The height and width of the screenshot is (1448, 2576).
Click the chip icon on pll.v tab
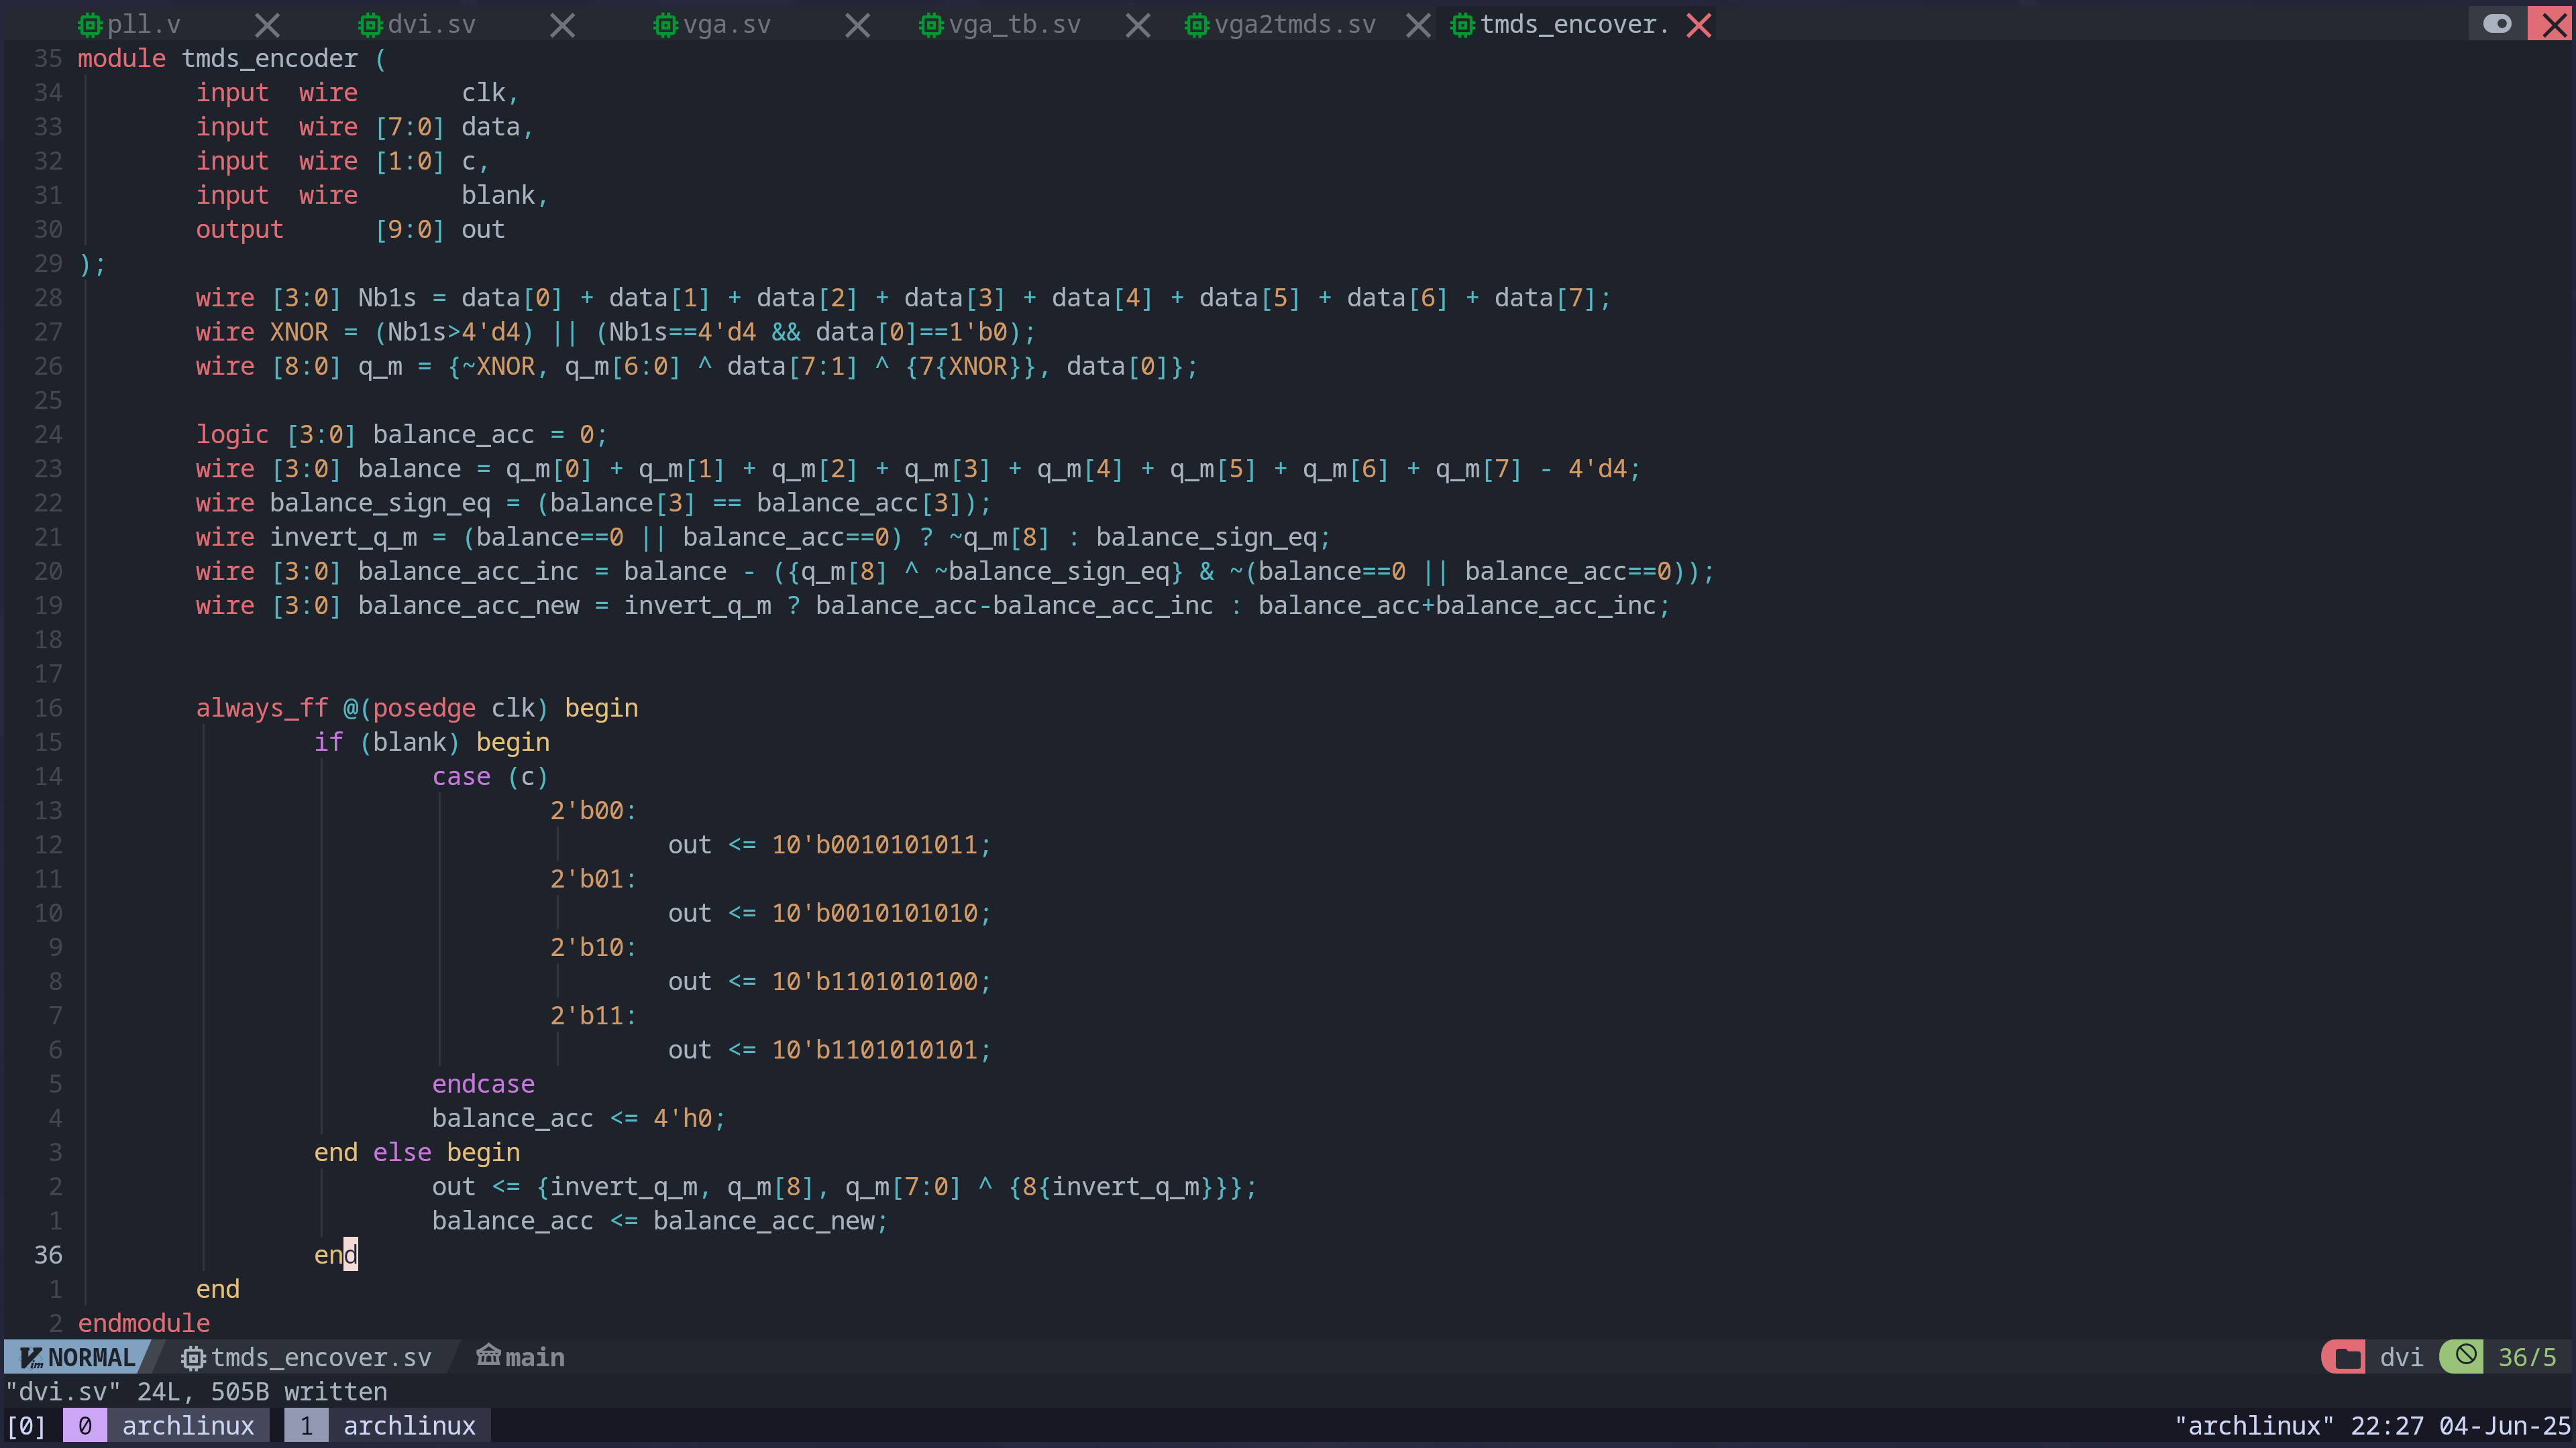[90, 25]
